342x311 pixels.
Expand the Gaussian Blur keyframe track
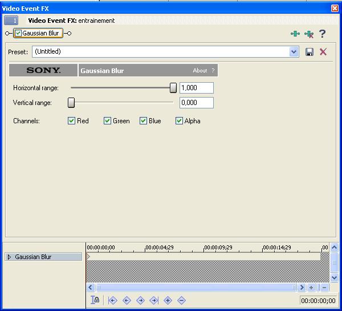coord(9,257)
